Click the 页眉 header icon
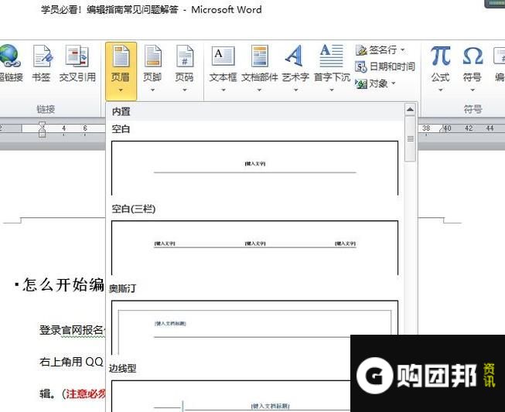The image size is (505, 412). point(121,56)
